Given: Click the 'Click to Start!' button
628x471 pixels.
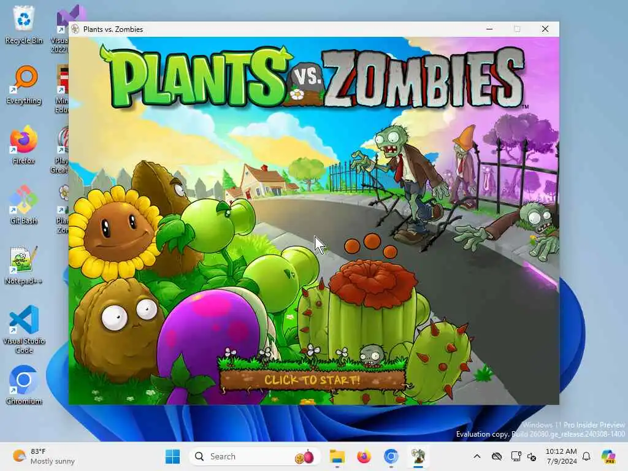Looking at the screenshot, I should (312, 380).
